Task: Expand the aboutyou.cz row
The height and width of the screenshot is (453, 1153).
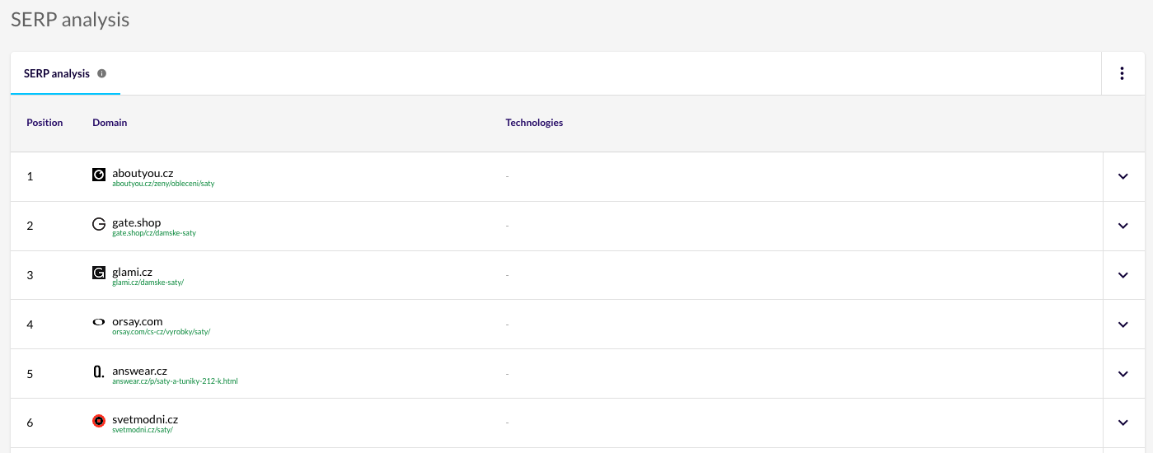Action: (1123, 176)
